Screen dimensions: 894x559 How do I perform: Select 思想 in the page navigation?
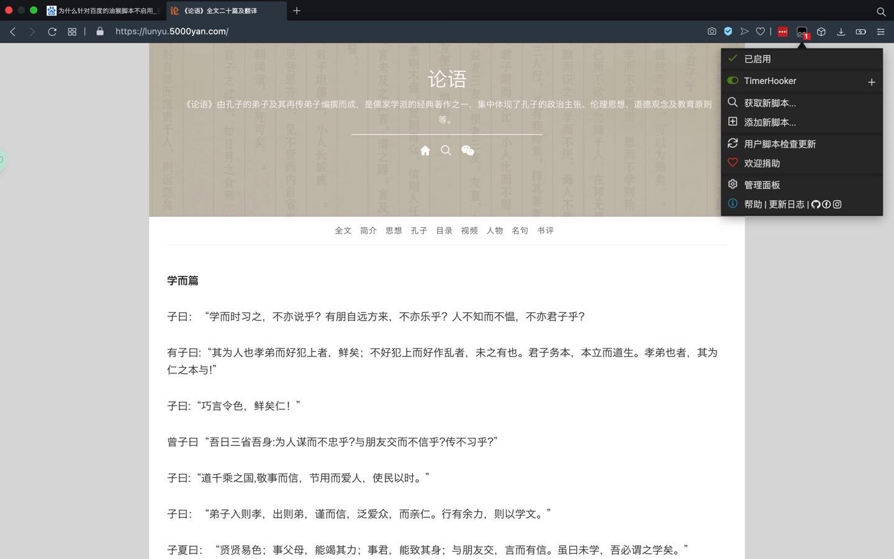[393, 230]
